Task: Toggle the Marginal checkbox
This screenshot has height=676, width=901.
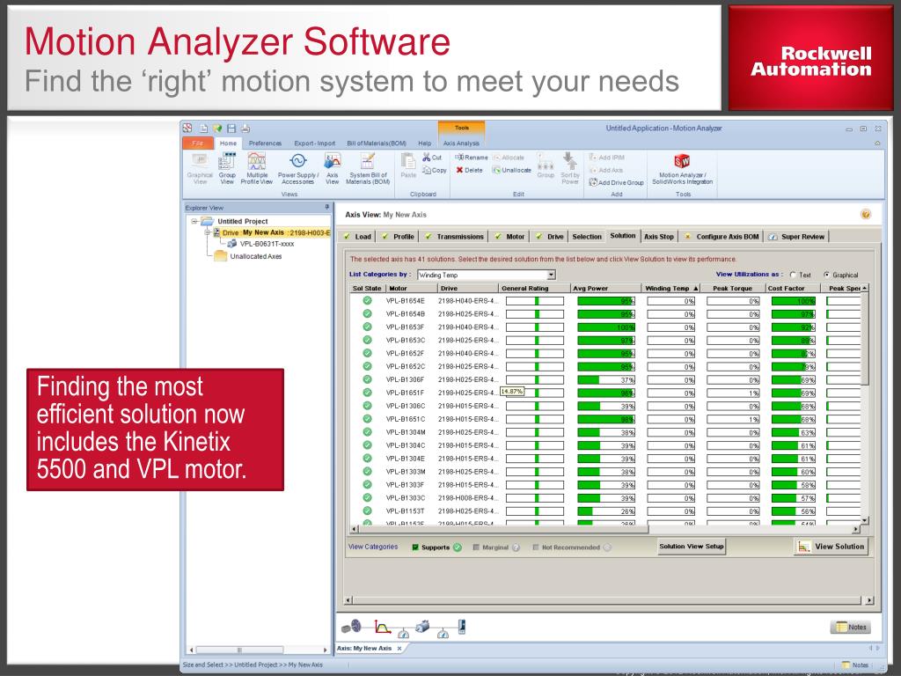Action: click(x=476, y=547)
